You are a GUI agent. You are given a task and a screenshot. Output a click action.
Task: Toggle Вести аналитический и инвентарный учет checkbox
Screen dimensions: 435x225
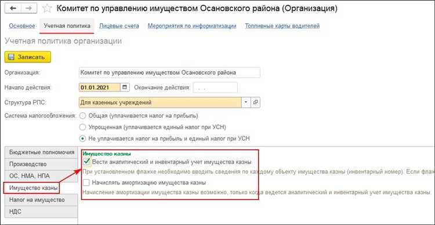click(x=86, y=161)
